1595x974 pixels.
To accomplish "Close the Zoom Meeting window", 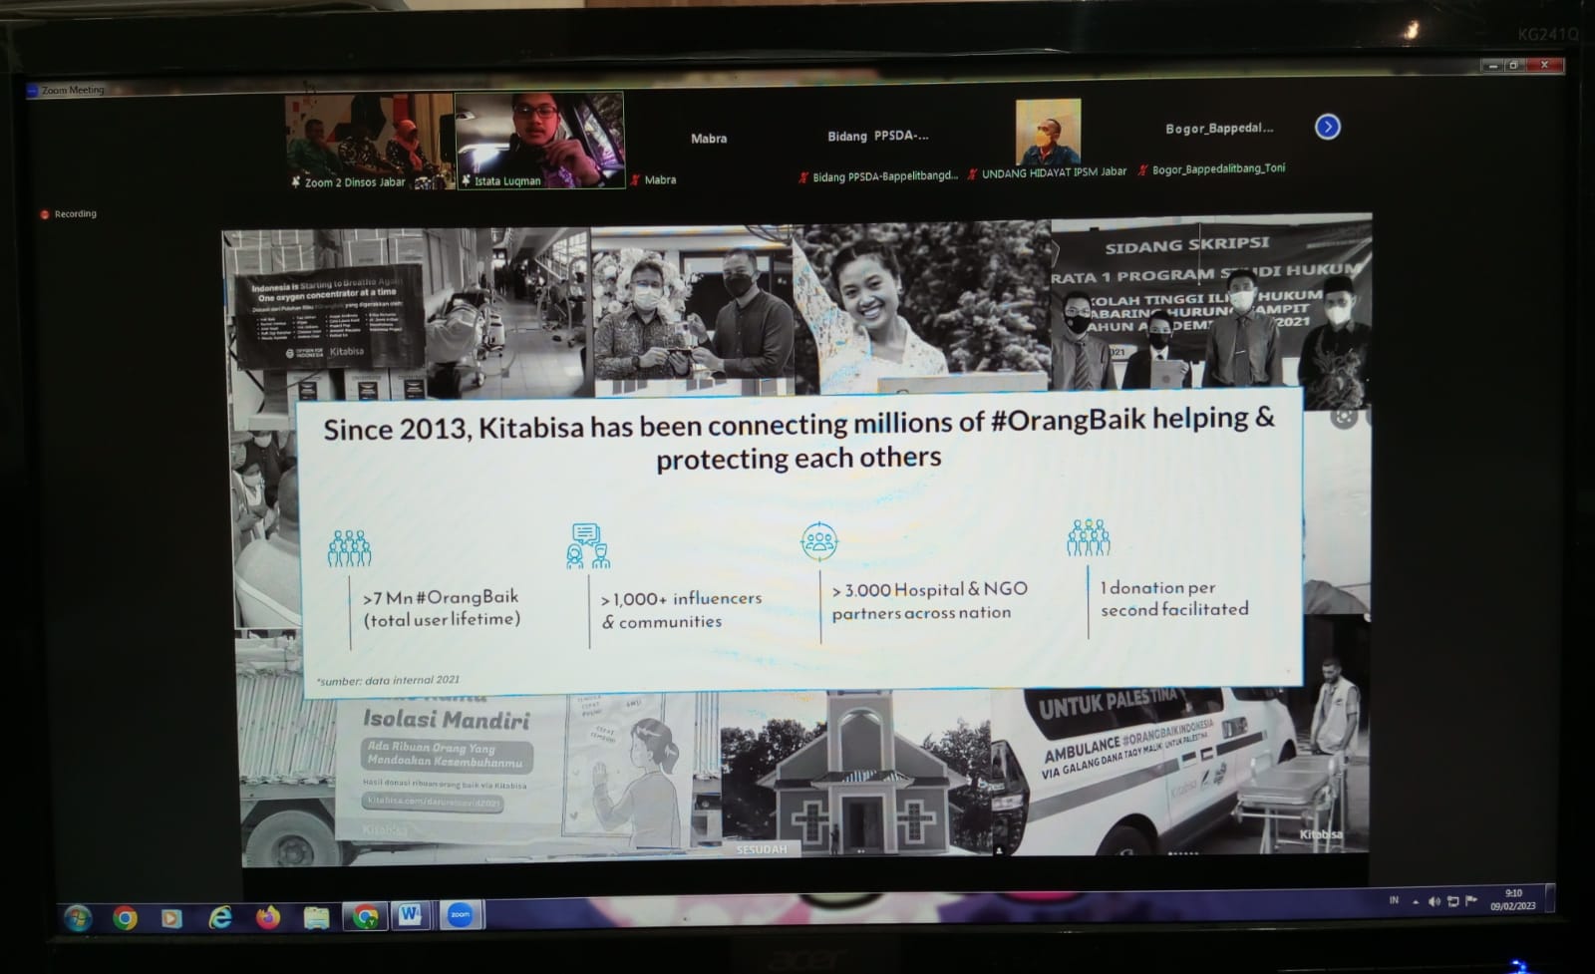I will 1544,66.
